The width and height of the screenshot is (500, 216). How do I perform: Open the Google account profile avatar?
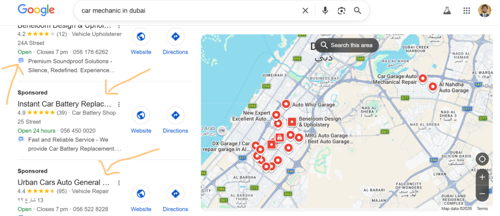485,11
